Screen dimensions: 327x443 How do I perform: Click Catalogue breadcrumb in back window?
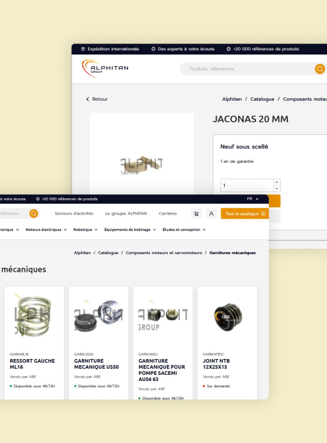coord(262,100)
